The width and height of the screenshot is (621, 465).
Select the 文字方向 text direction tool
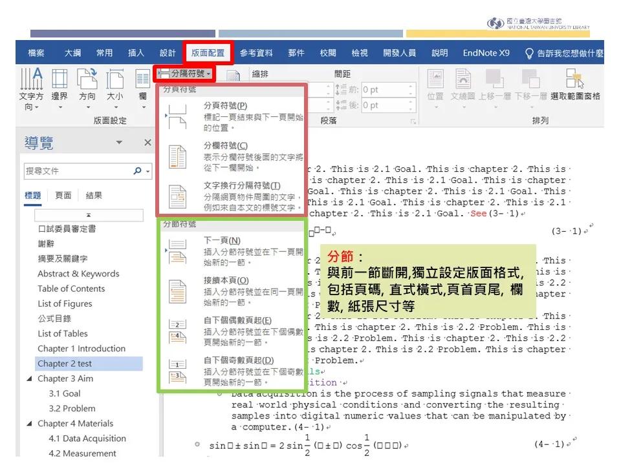click(30, 90)
